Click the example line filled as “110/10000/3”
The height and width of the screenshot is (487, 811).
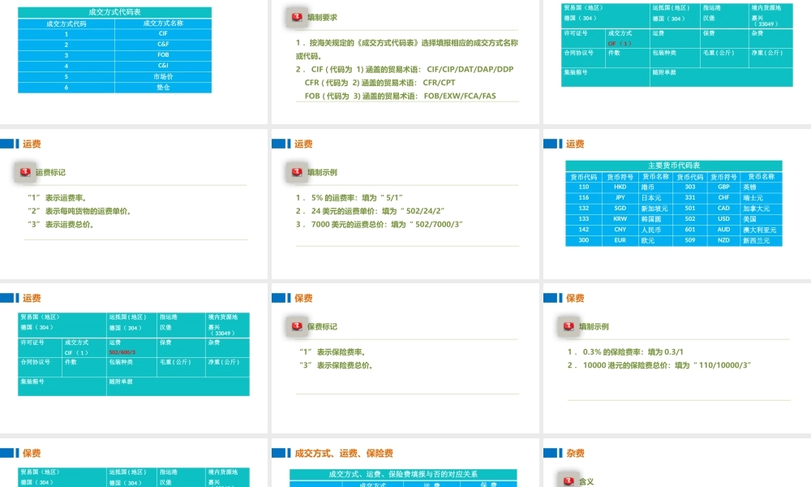(659, 365)
